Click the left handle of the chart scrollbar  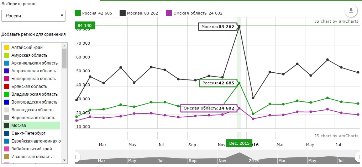[x=76, y=156]
